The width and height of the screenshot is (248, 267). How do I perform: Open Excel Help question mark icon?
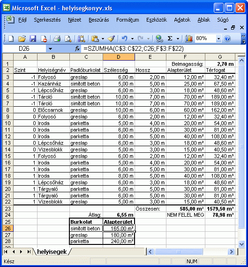227,39
